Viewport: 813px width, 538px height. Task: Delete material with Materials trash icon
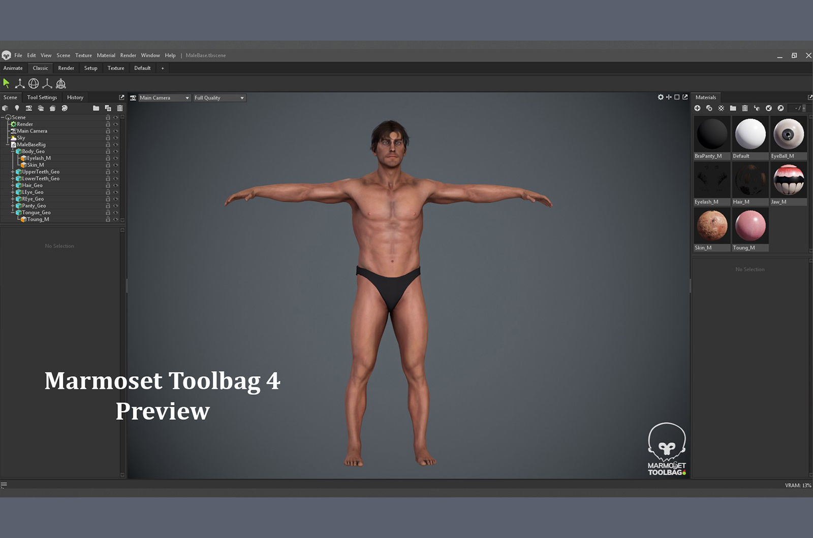coord(745,108)
